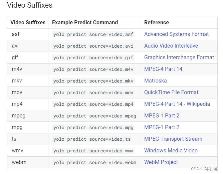Open the WebM Project link

(x=161, y=162)
